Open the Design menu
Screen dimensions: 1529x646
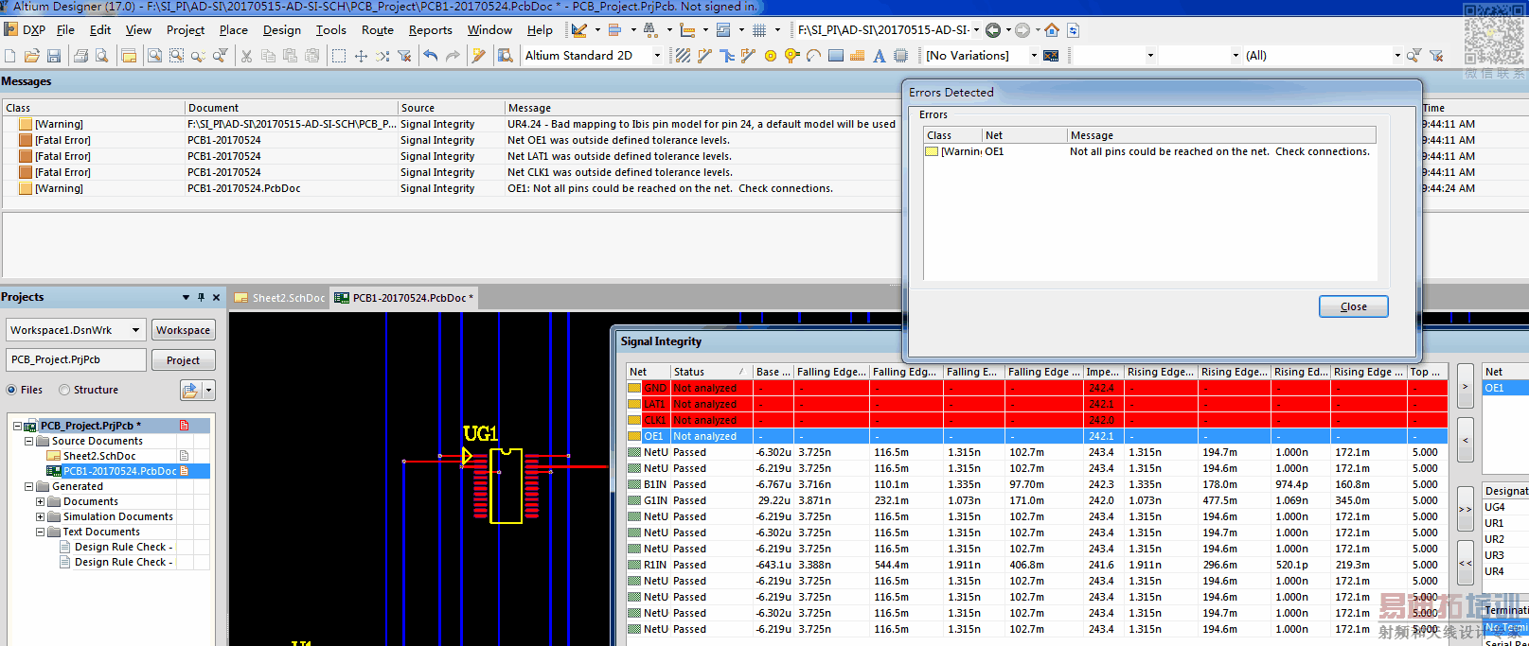(281, 30)
